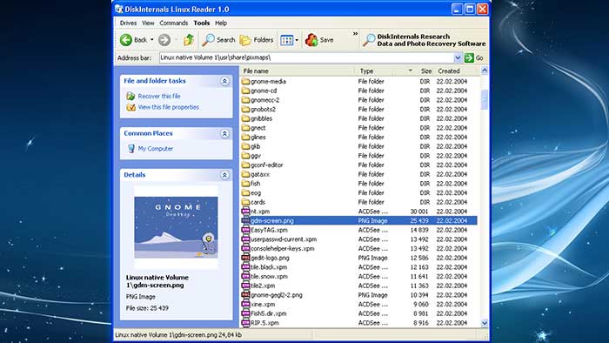Click the Save toolbar button
Viewport: 609px width, 343px height.
pos(319,40)
